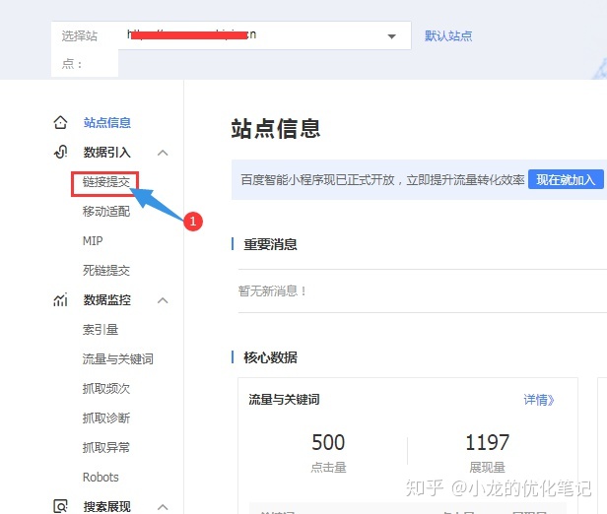Click the chart icon beside 数据监控

point(60,299)
